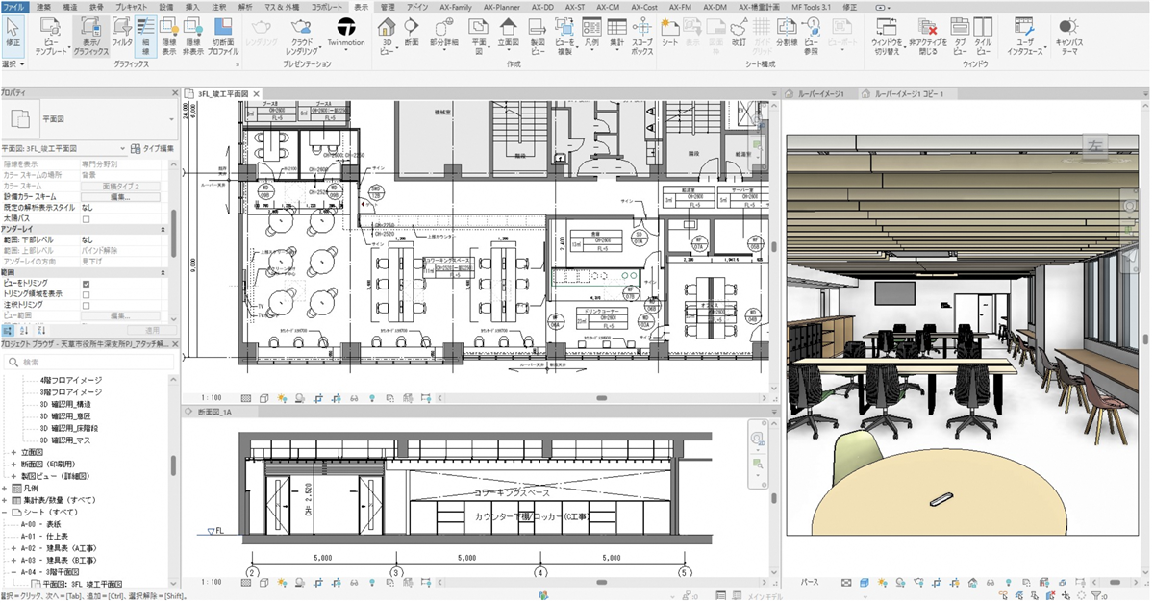This screenshot has height=603, width=1154.
Task: Click the Twinmotion icon in the ribbon
Action: 345,29
